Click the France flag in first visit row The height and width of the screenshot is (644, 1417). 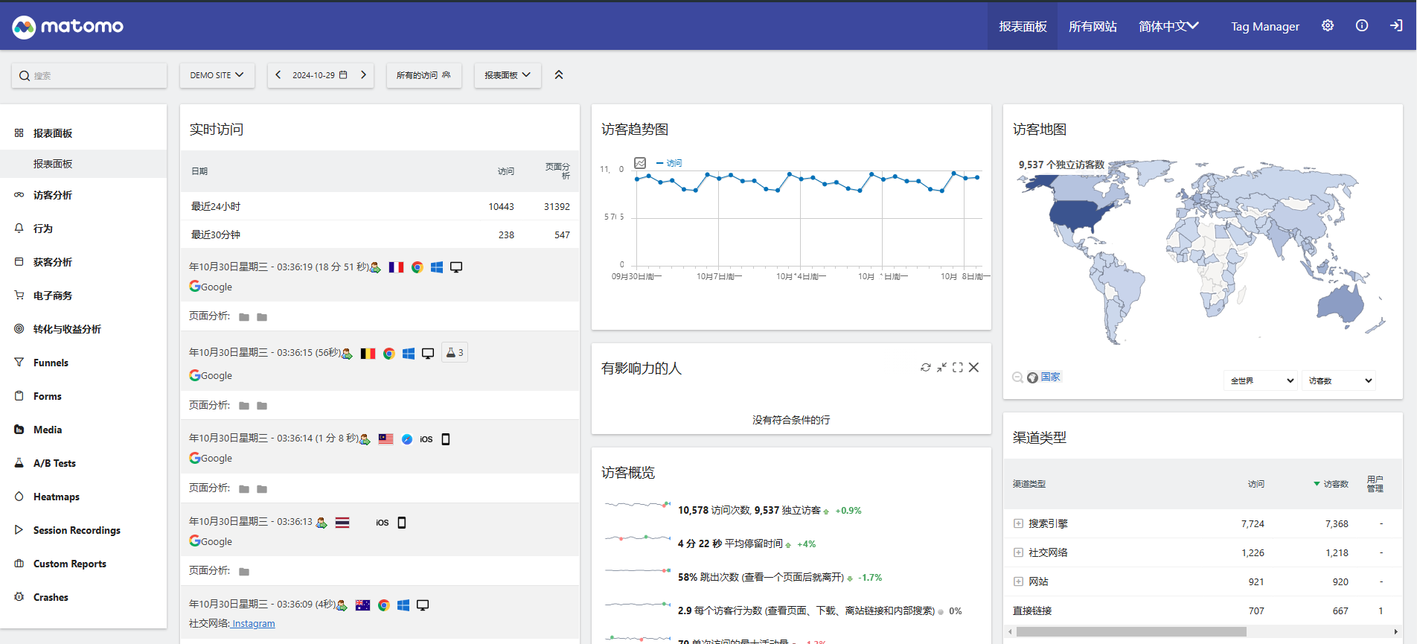(x=396, y=267)
